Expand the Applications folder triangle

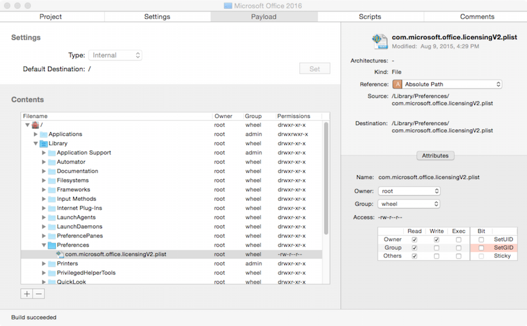[x=36, y=134]
